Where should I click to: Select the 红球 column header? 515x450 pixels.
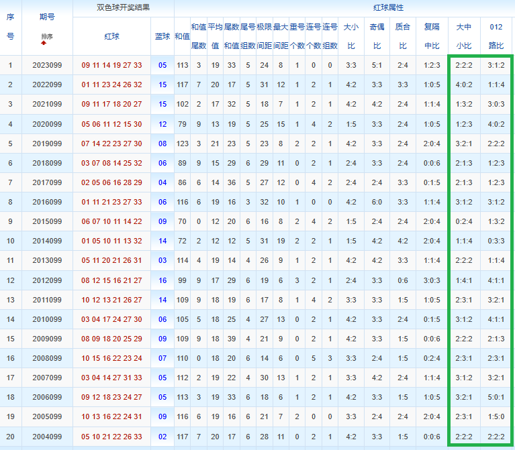(x=111, y=36)
